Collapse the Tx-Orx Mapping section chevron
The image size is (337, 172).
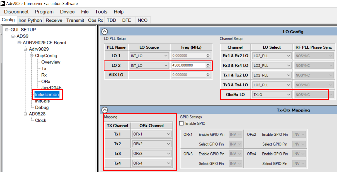click(104, 110)
